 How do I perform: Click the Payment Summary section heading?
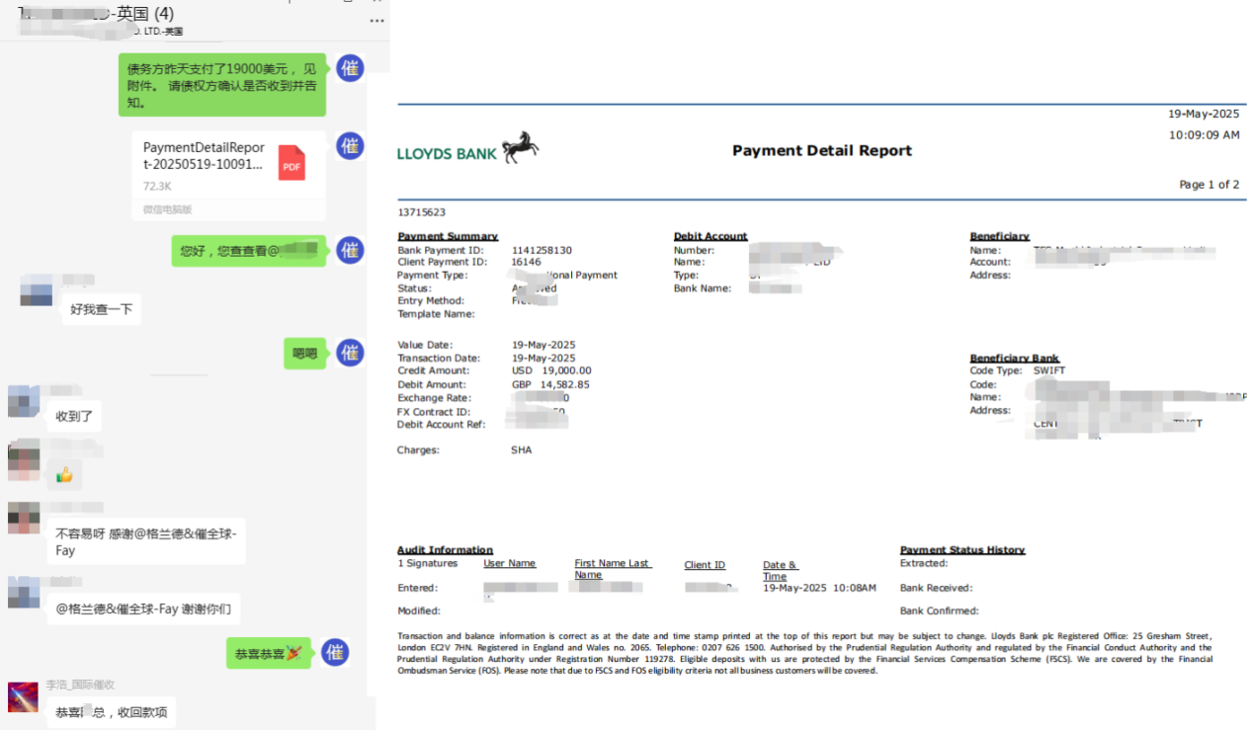(x=448, y=236)
